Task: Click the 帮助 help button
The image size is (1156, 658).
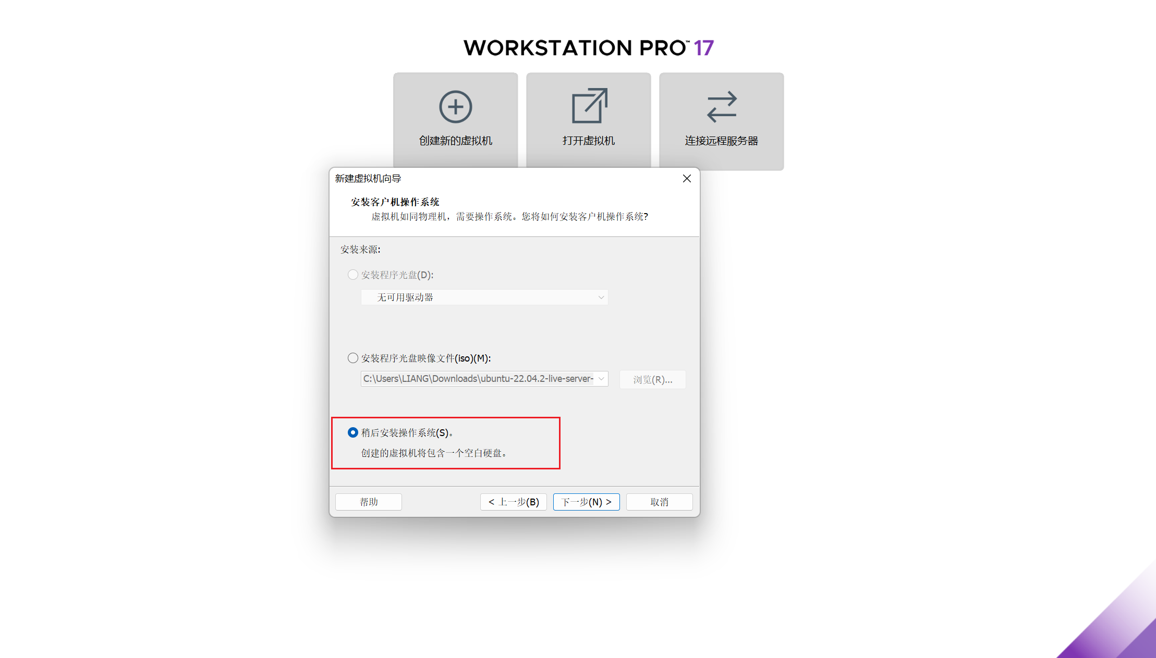Action: [369, 502]
